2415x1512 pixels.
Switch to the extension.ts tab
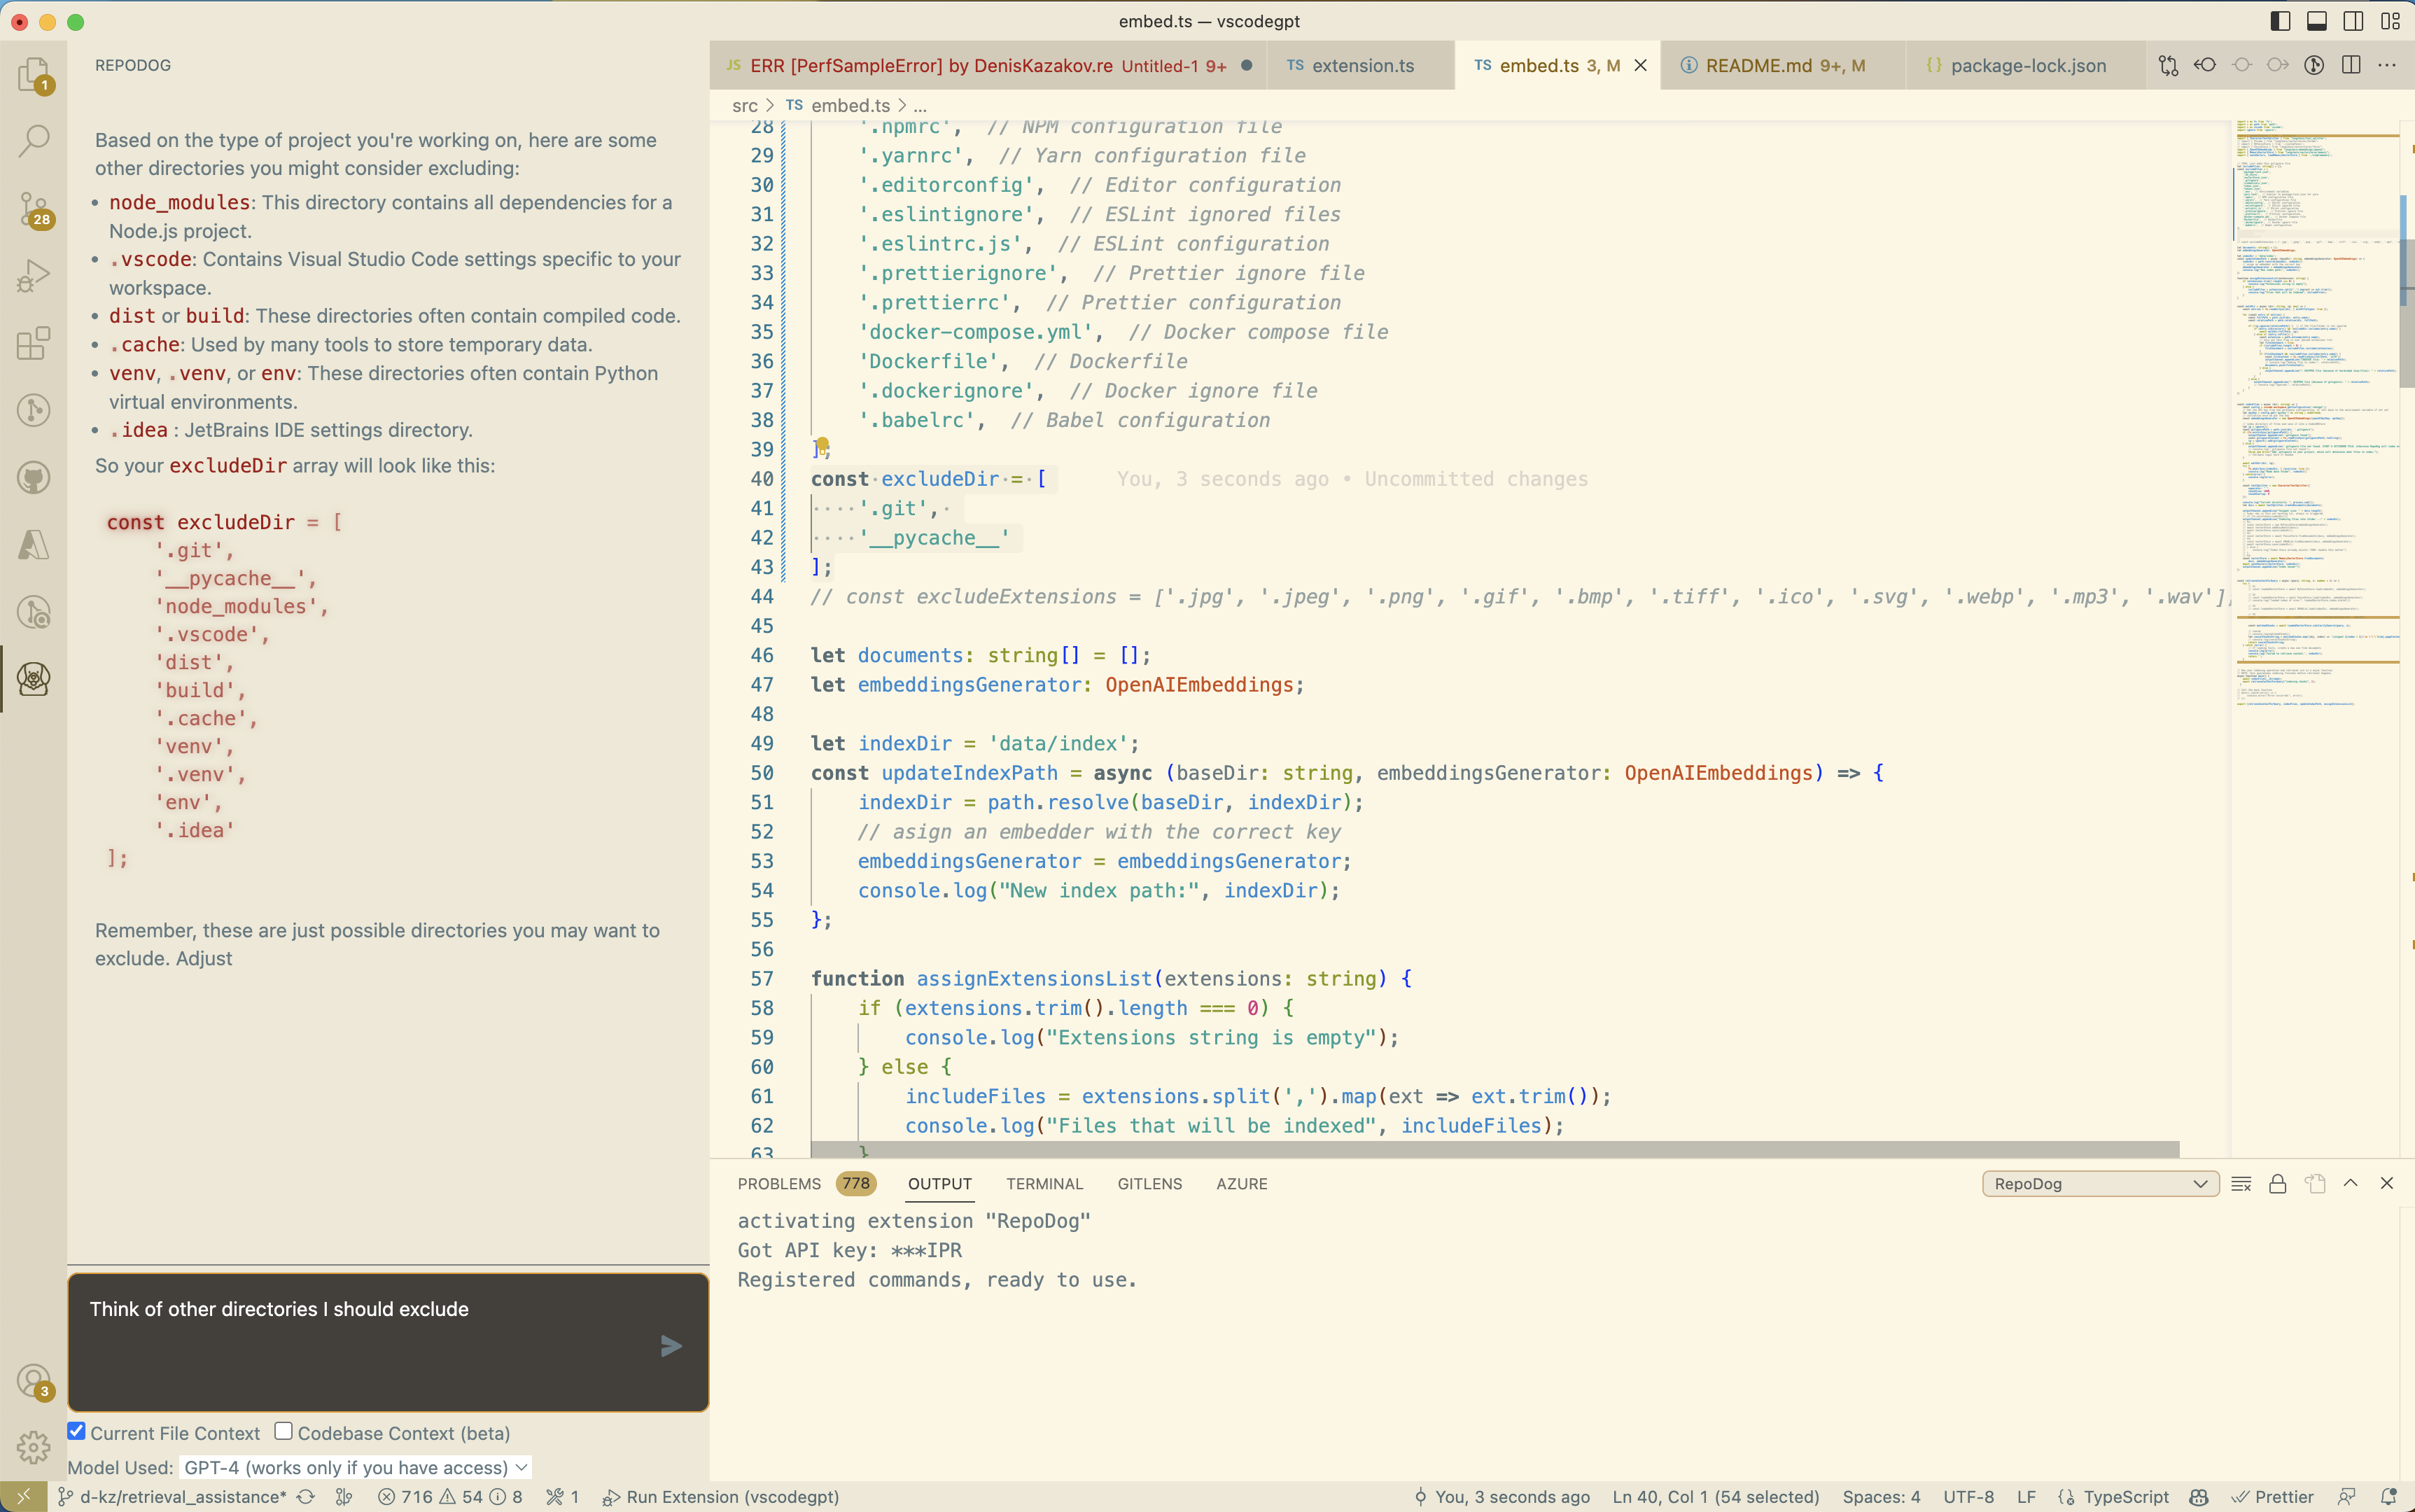click(x=1362, y=66)
